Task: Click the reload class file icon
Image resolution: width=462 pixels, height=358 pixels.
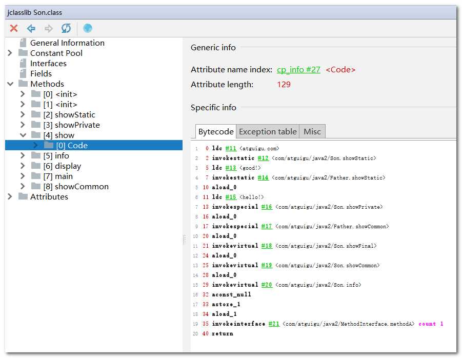Action: click(66, 28)
